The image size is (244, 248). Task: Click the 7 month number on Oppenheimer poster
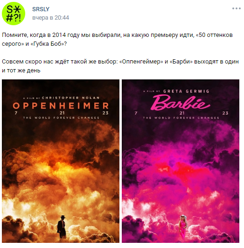16,113
